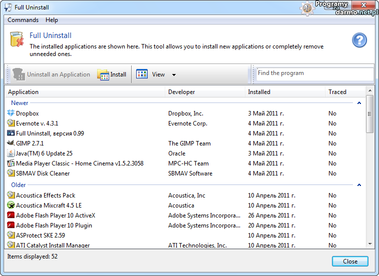The image size is (379, 276).
Task: Select Media Player Classic icon in list
Action: click(11, 163)
